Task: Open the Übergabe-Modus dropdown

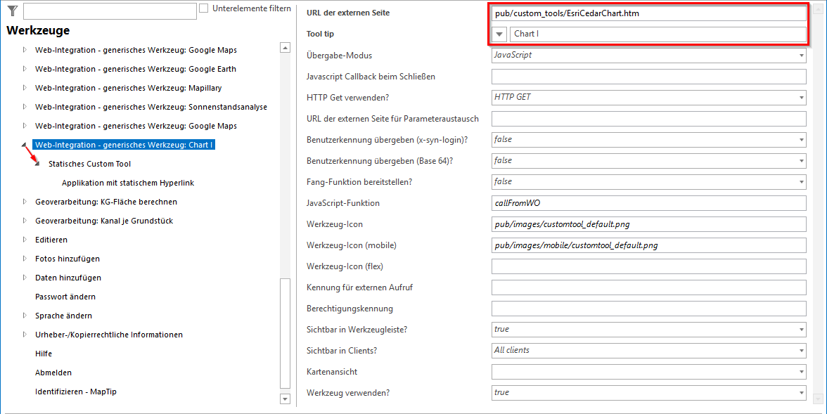Action: tap(800, 55)
